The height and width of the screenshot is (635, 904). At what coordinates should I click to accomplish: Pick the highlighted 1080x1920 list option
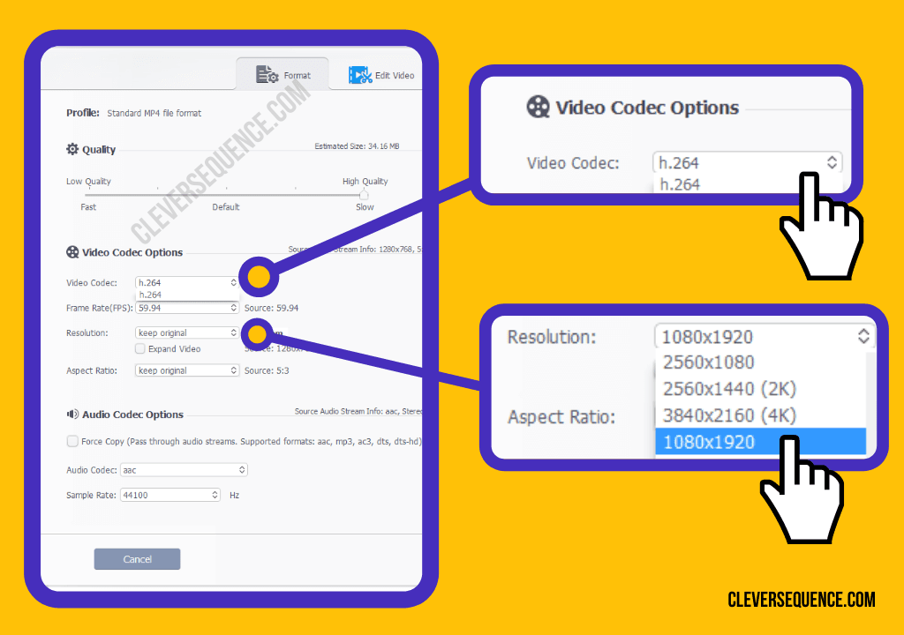click(x=759, y=442)
